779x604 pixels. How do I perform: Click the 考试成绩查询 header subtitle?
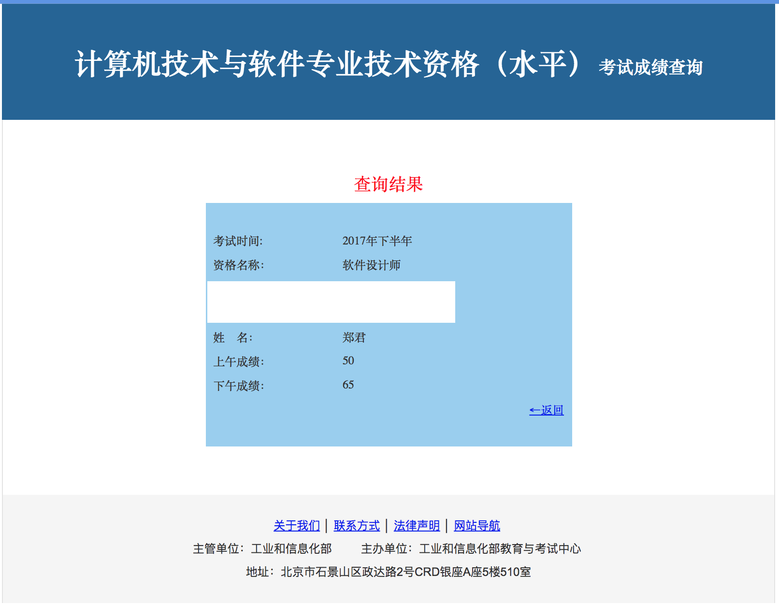tap(650, 67)
